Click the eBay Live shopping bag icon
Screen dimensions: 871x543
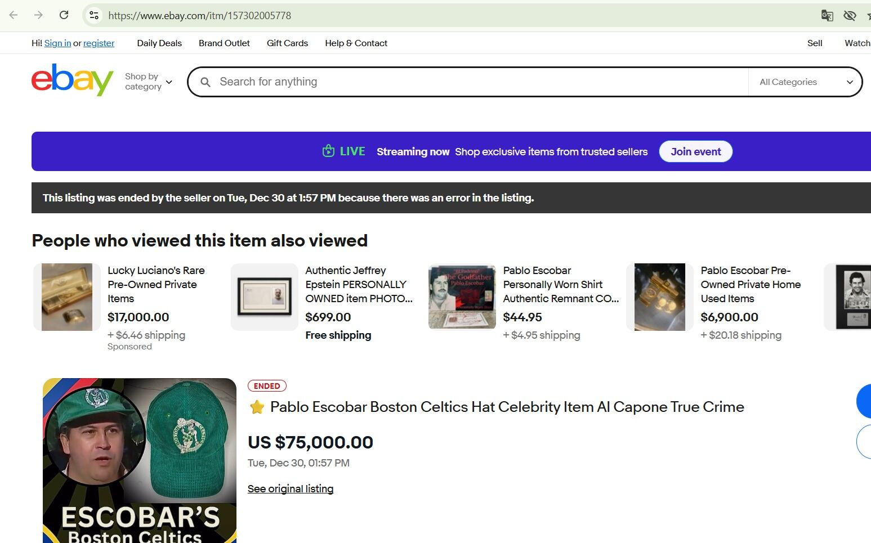point(328,151)
